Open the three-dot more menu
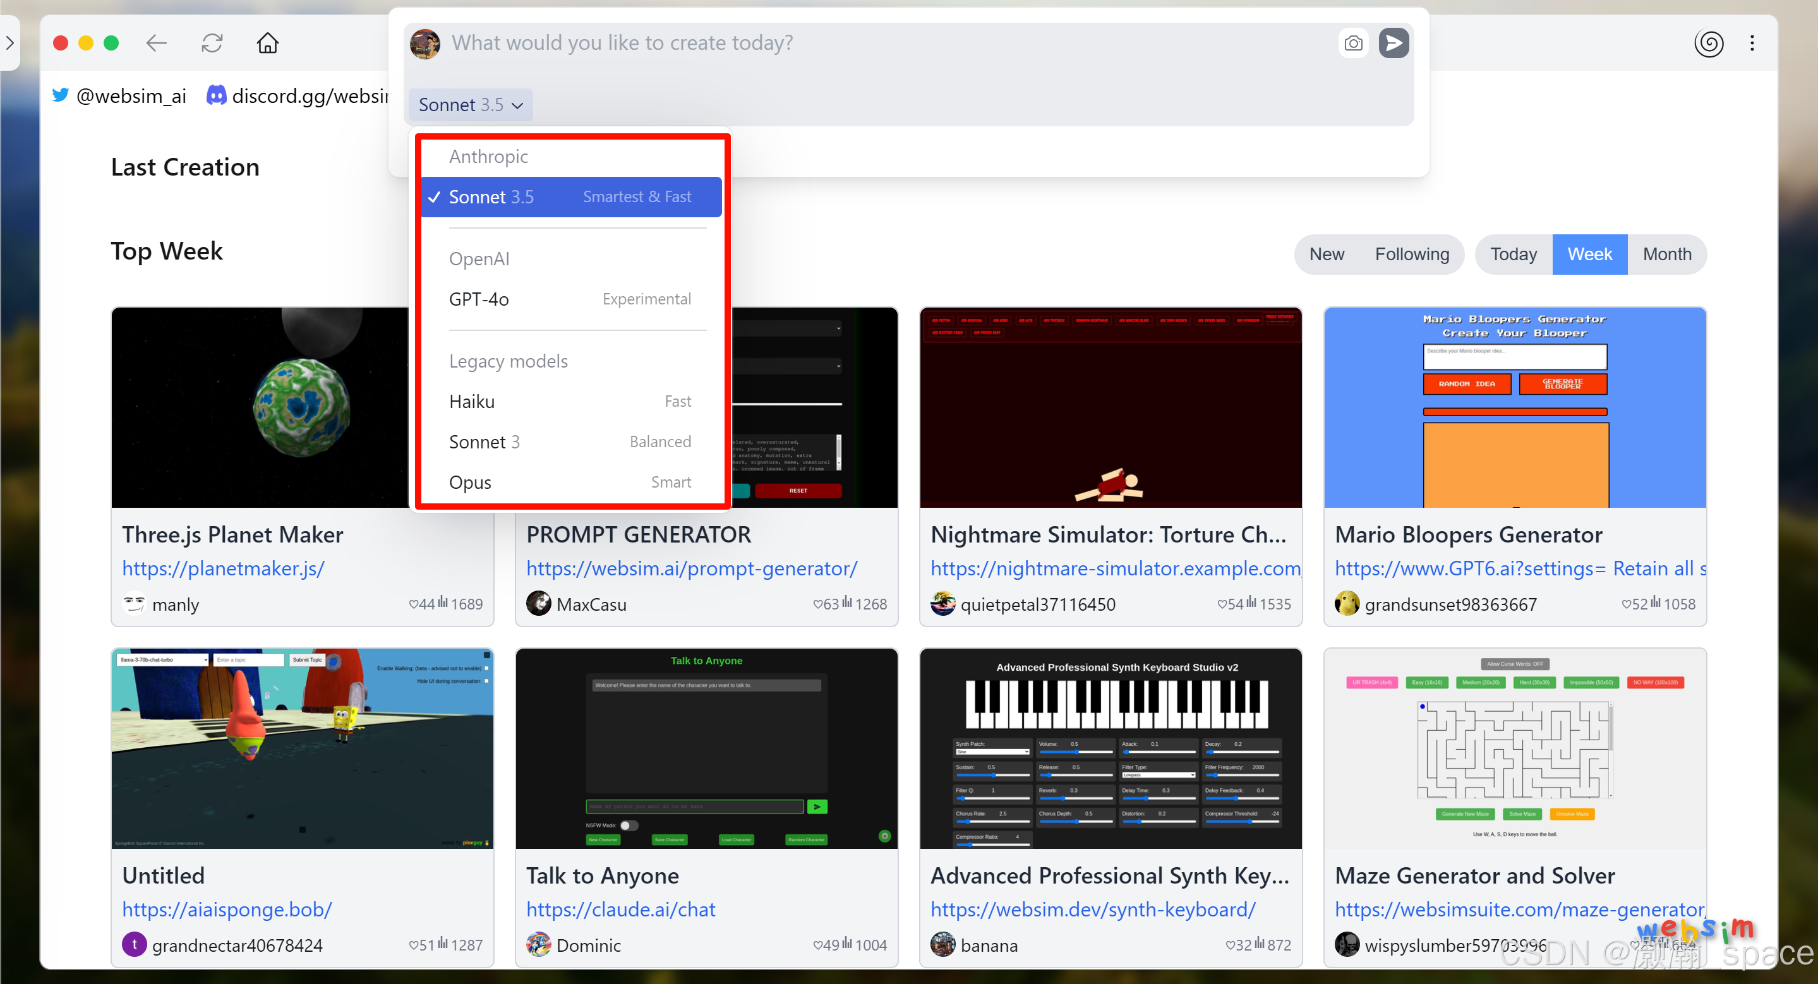 pos(1752,43)
